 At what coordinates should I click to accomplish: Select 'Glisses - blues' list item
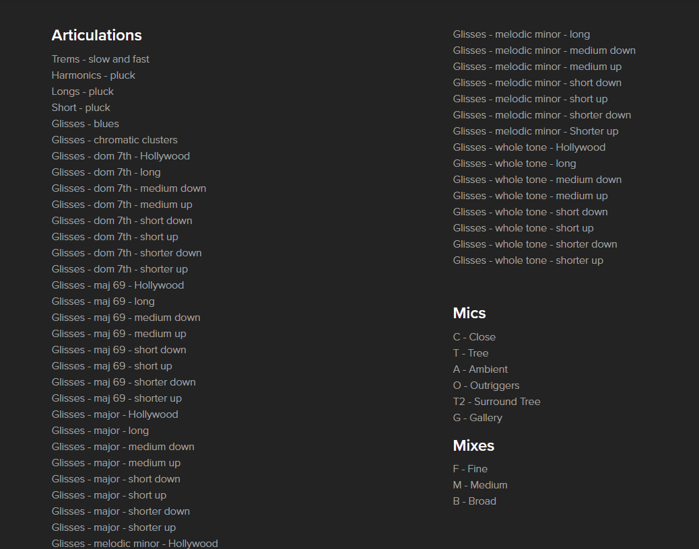click(85, 124)
